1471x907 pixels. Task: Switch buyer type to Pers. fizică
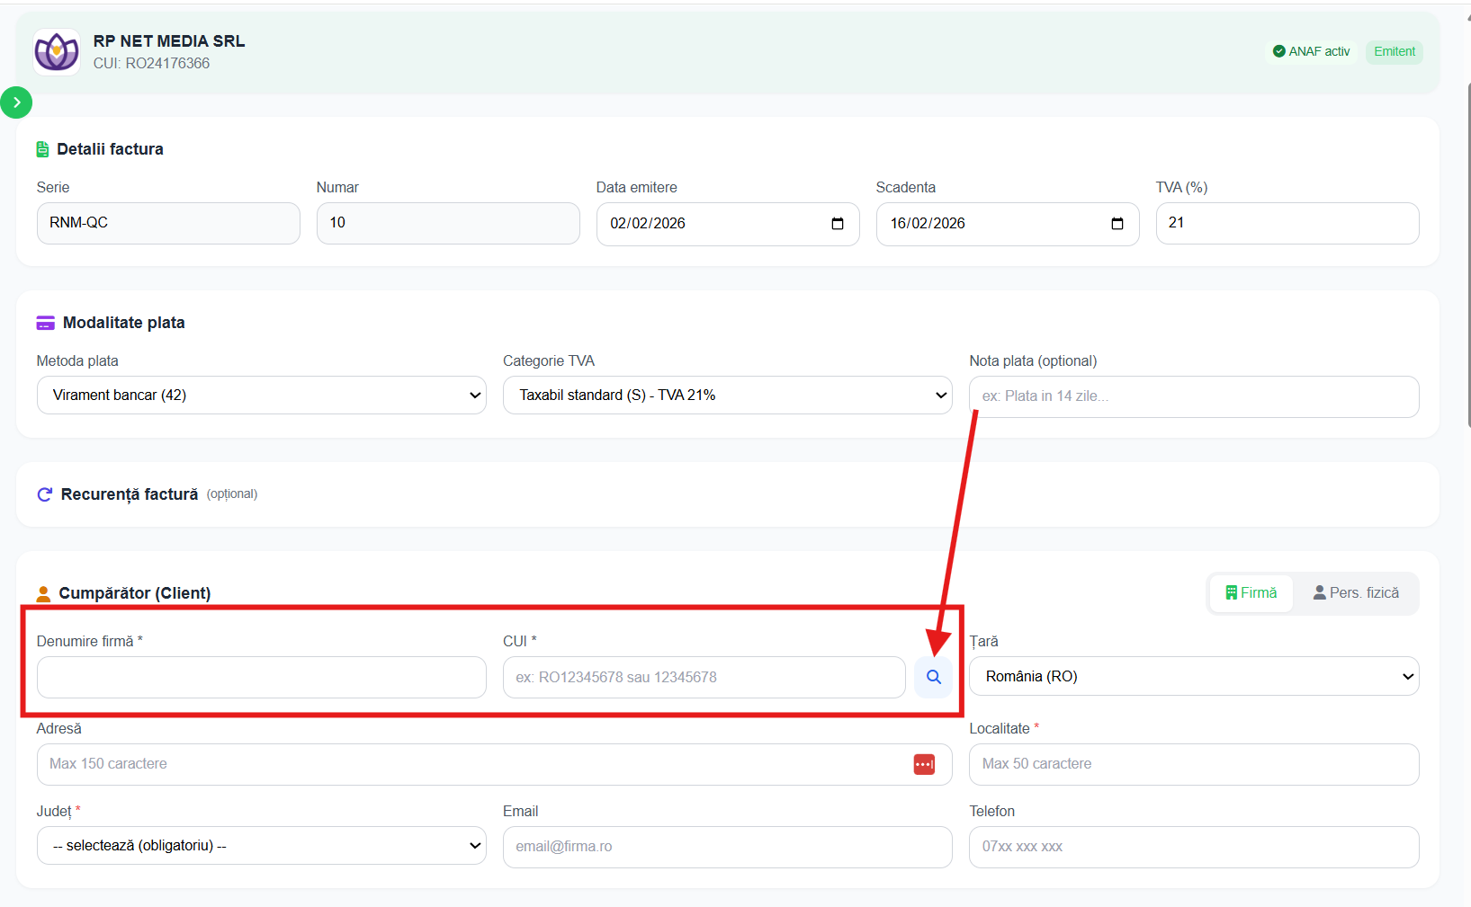point(1356,593)
